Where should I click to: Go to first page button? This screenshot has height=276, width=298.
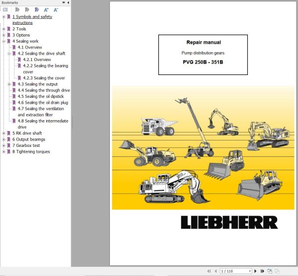(x=209, y=271)
